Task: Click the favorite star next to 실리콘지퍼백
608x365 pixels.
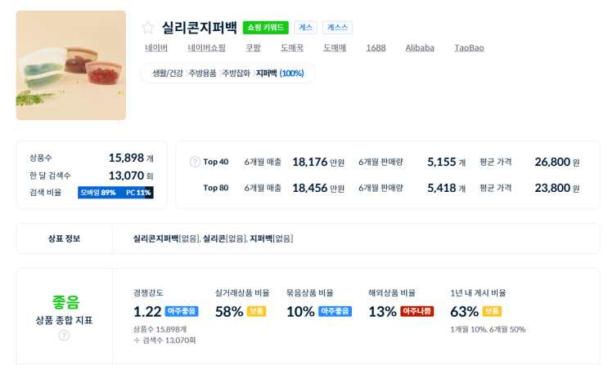Action: pyautogui.click(x=148, y=28)
